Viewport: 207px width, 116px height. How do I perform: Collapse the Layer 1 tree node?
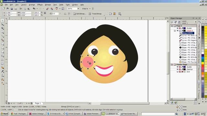(175, 31)
